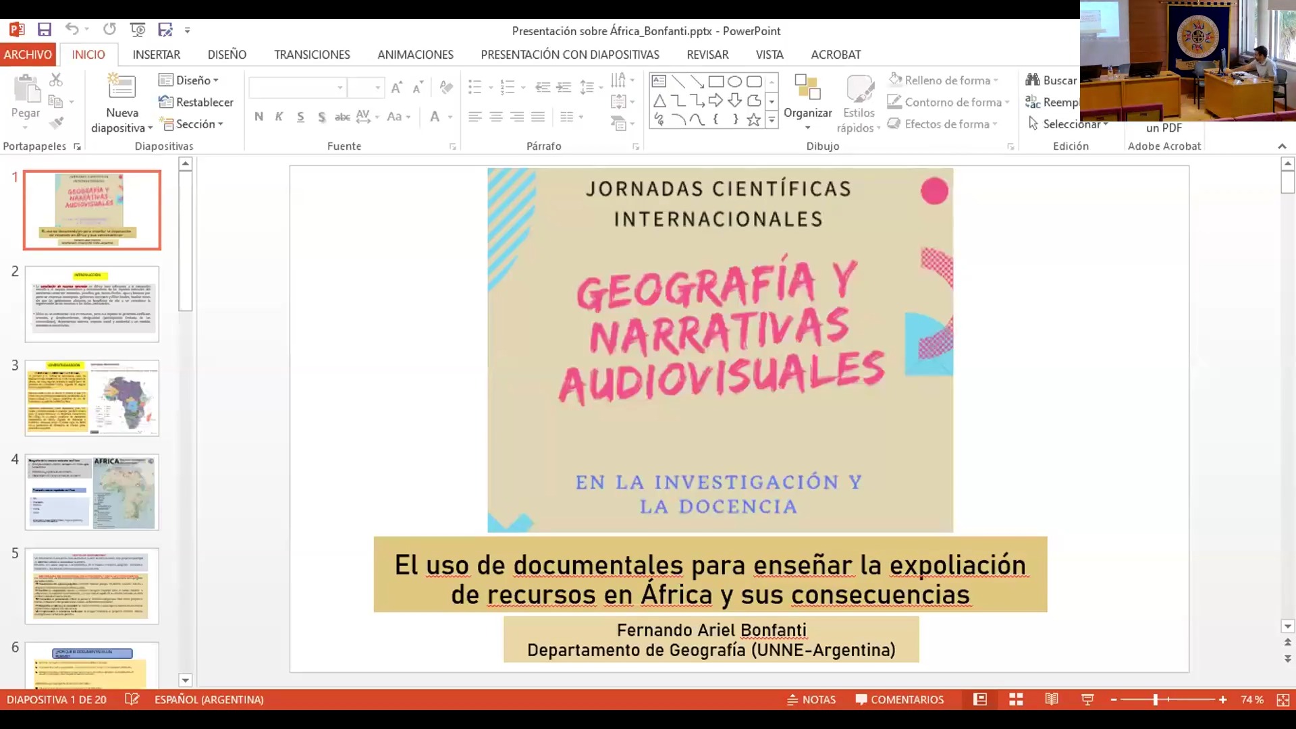Fit slide to current window icon
1296x729 pixels.
point(1283,700)
